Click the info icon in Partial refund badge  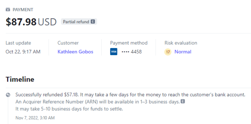[x=93, y=22]
